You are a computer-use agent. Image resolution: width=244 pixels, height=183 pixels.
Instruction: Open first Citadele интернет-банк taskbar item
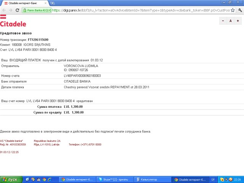point(77,180)
